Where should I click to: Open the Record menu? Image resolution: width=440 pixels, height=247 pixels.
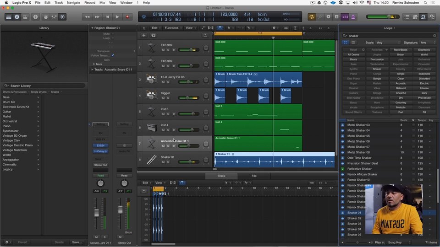90,3
